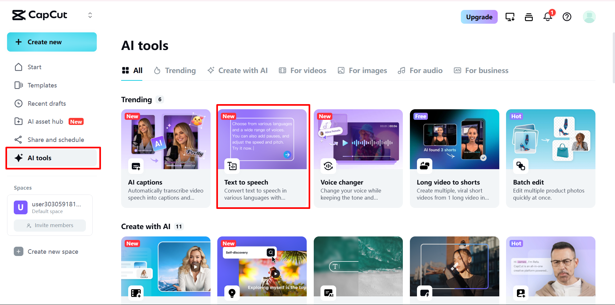This screenshot has height=305, width=615.
Task: Click the AI asset hub folder icon
Action: point(19,121)
